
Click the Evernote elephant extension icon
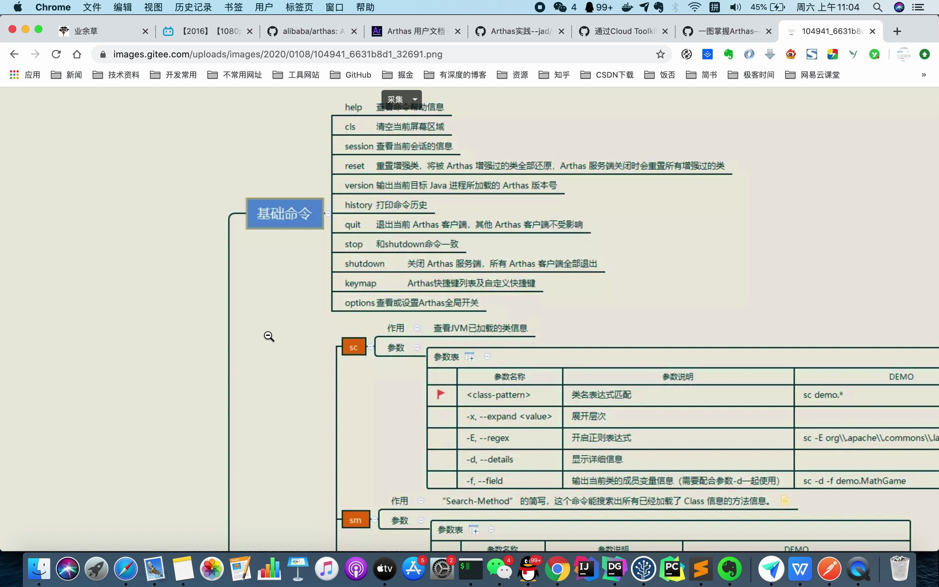pyautogui.click(x=728, y=54)
